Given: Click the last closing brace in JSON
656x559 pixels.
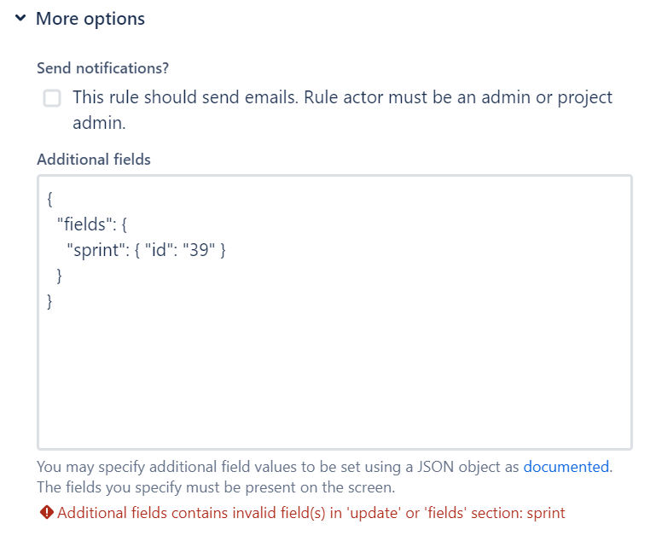Looking at the screenshot, I should pos(49,301).
